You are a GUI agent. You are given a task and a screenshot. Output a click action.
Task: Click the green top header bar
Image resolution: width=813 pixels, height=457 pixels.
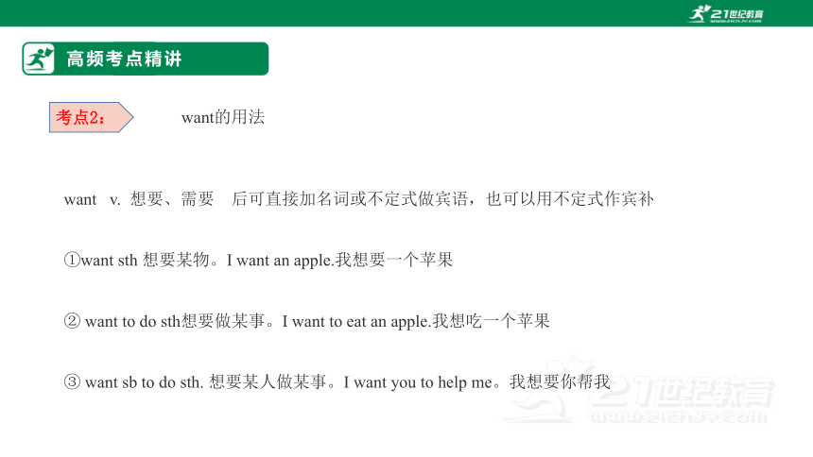coord(406,13)
